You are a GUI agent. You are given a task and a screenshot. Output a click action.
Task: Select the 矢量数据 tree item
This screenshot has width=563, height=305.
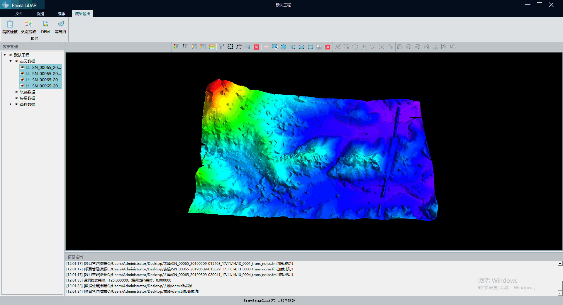click(x=28, y=98)
